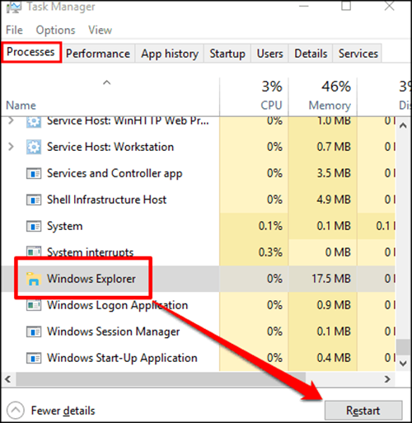
Task: Select the Service Host: Workstation name
Action: [110, 147]
